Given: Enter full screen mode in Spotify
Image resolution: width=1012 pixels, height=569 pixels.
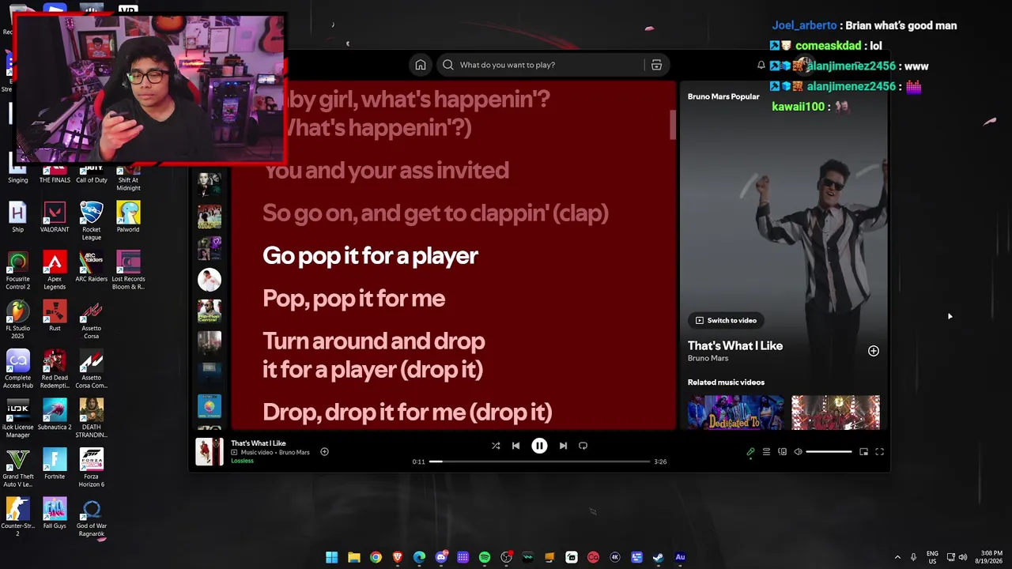Looking at the screenshot, I should [x=879, y=452].
